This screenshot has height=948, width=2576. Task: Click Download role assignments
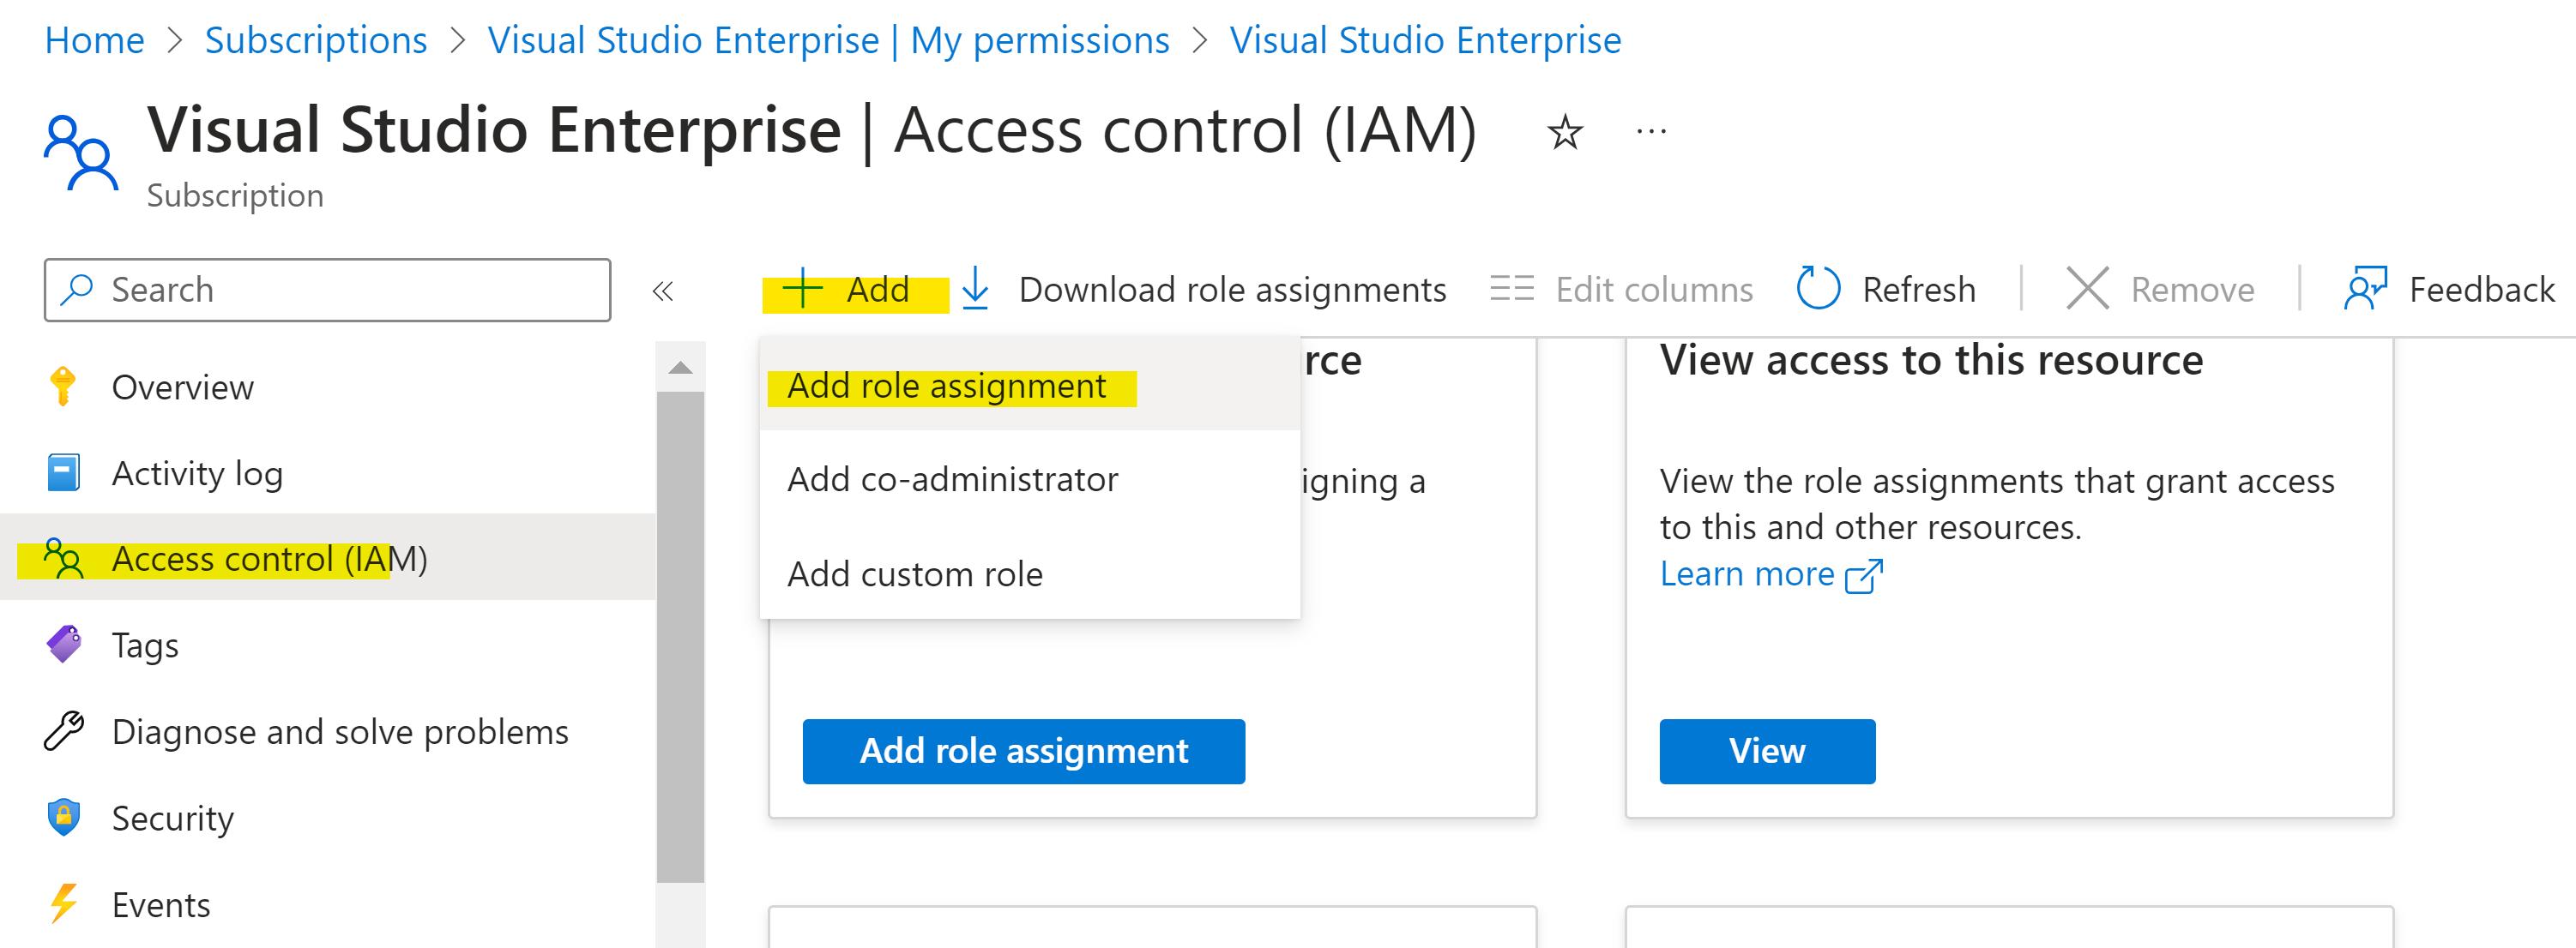1231,290
